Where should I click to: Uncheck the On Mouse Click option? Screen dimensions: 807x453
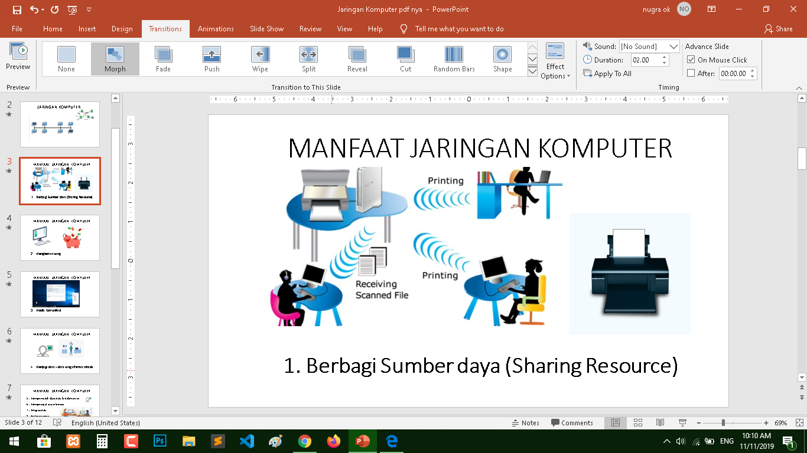tap(692, 60)
